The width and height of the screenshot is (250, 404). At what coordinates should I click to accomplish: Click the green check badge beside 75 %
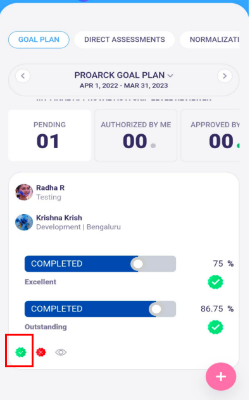click(x=215, y=282)
